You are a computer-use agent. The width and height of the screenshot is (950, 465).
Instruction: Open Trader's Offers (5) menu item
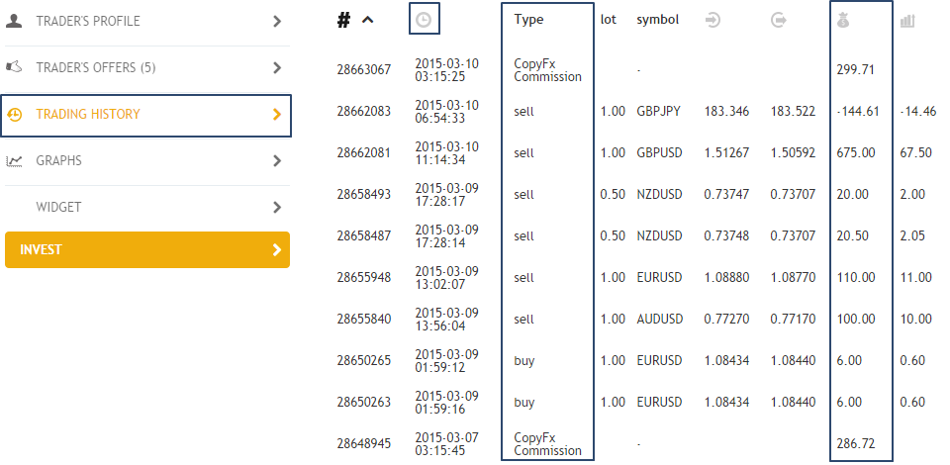147,68
